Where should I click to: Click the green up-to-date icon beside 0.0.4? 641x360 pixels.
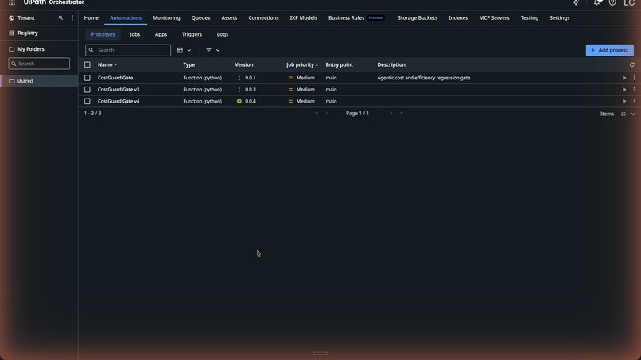coord(239,101)
